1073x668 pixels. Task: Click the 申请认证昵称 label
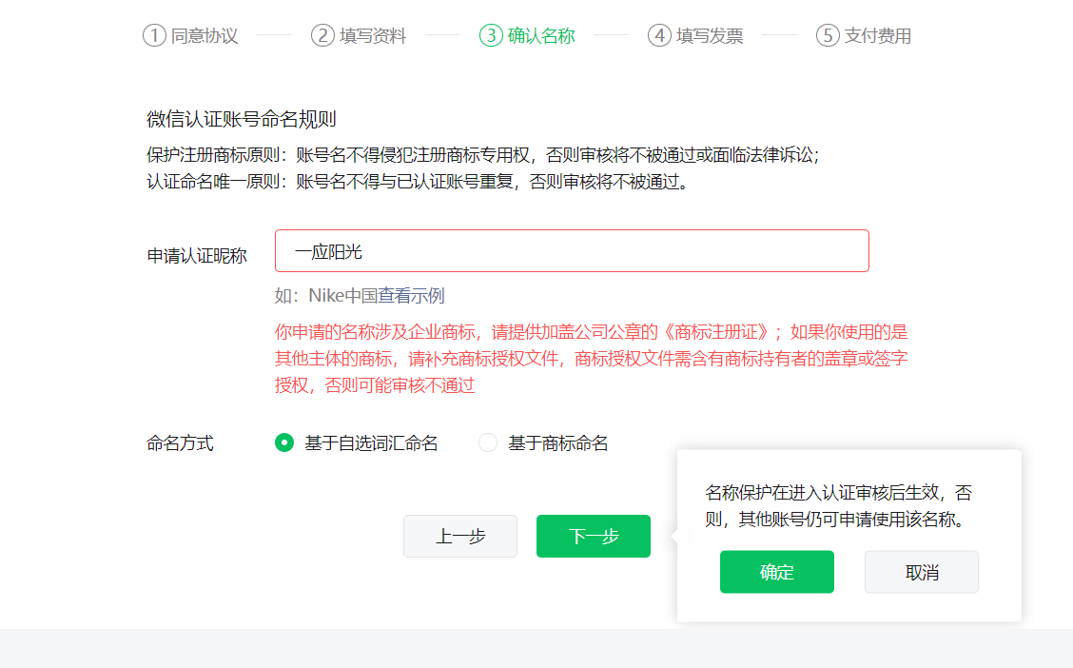(196, 256)
